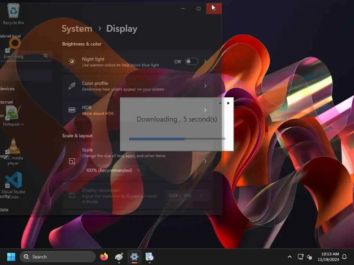Open VLC media player desktop shortcut
This screenshot has width=354, height=265.
pos(13,152)
